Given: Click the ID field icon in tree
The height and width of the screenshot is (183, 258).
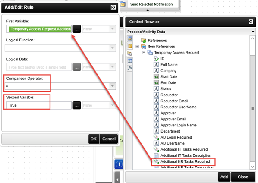Looking at the screenshot, I should [156, 59].
